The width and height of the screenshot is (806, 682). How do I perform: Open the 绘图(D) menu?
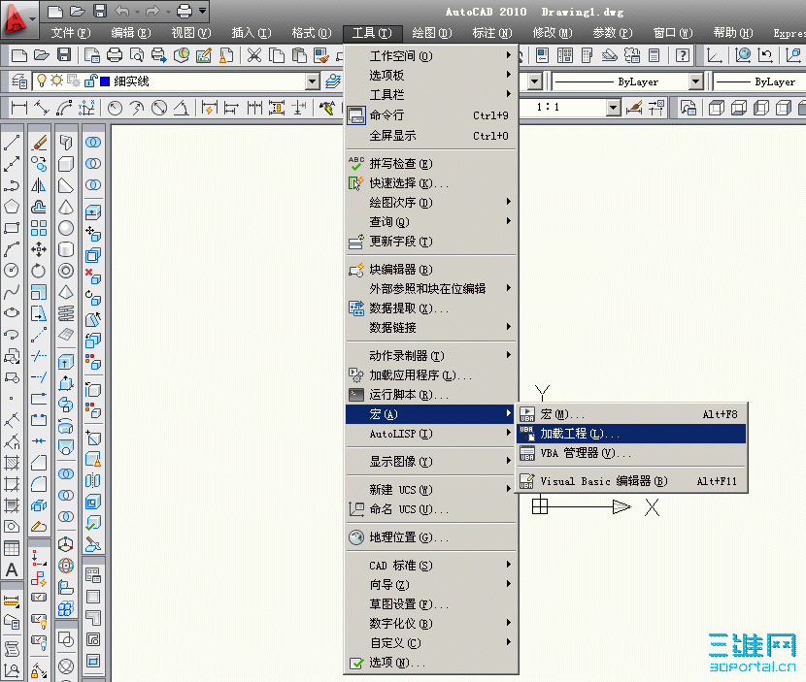[x=432, y=33]
